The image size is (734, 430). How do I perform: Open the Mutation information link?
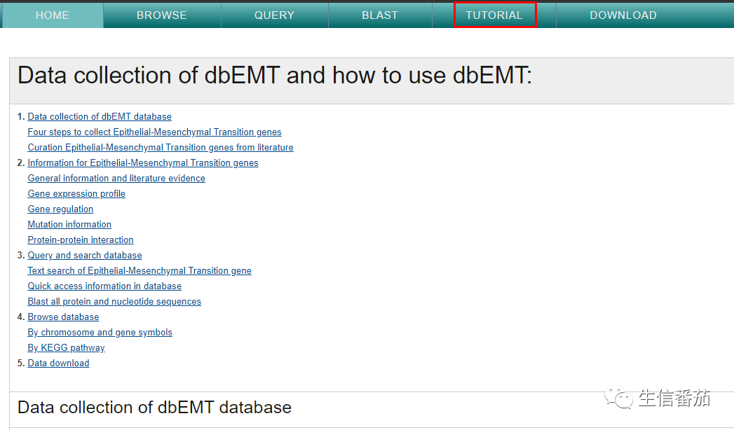click(69, 225)
